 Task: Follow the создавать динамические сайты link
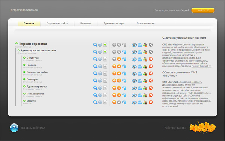pos(182,83)
